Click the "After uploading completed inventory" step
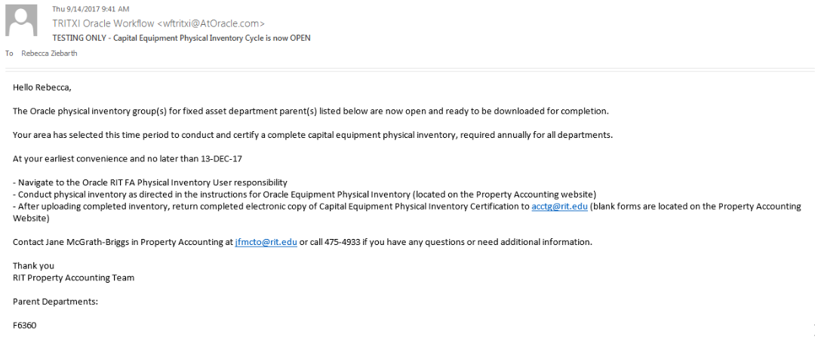This screenshot has height=343, width=815. (272, 206)
